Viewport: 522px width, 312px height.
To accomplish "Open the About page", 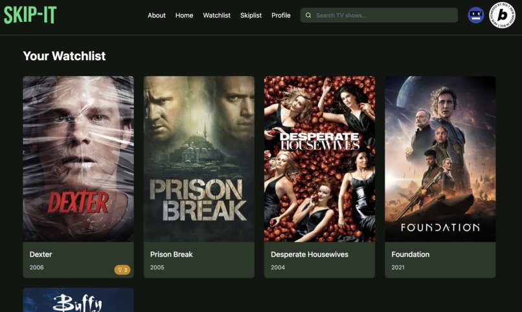I will (157, 16).
